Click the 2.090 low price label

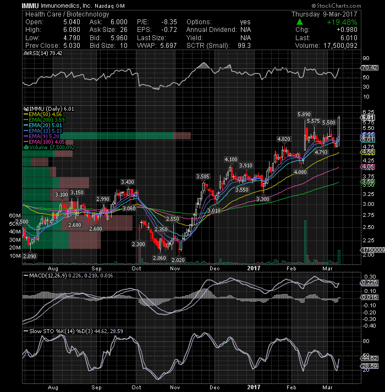click(30, 256)
